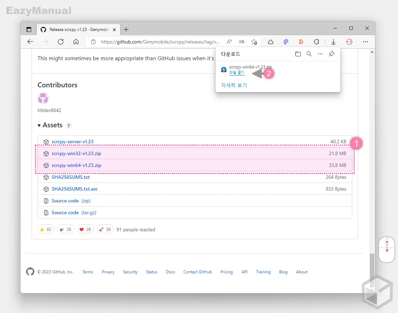398x313 pixels.
Task: Select the Release scrcpy v1.23 tab
Action: [73, 30]
